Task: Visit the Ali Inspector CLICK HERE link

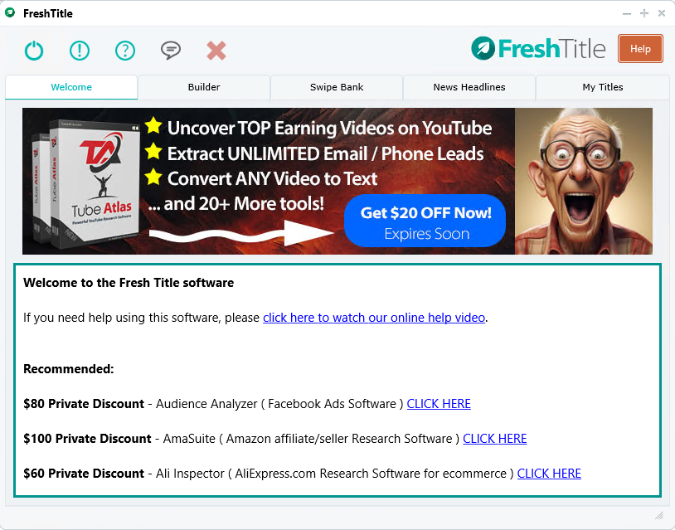Action: (549, 474)
